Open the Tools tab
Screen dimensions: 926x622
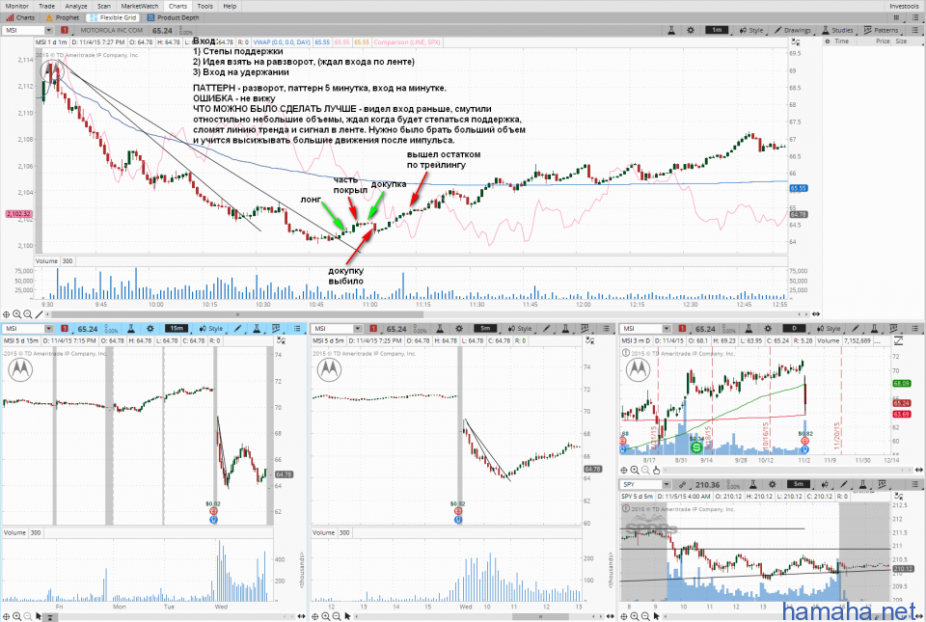point(204,6)
